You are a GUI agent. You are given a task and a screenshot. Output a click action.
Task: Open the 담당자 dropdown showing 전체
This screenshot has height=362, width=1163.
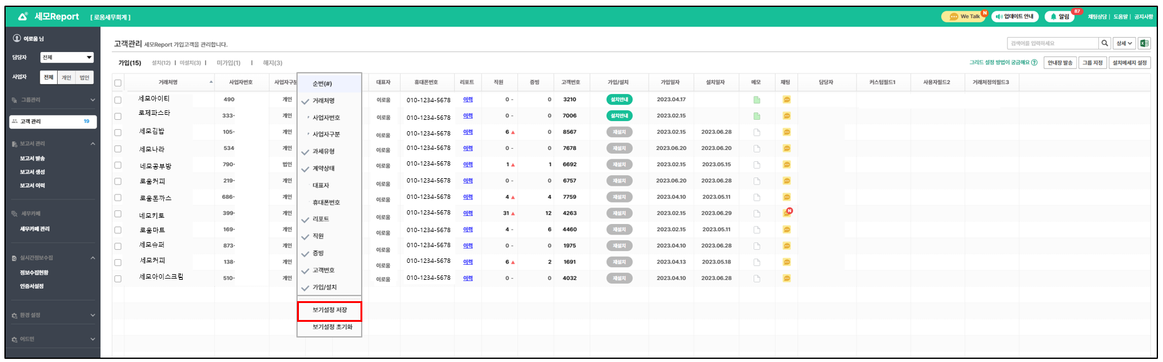click(67, 58)
